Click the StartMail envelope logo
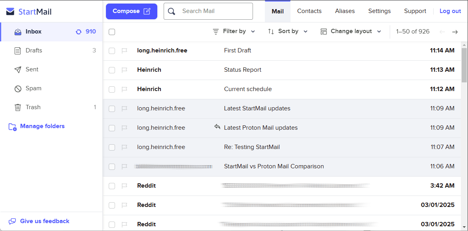Viewport: 468px width, 231px height. (x=10, y=11)
